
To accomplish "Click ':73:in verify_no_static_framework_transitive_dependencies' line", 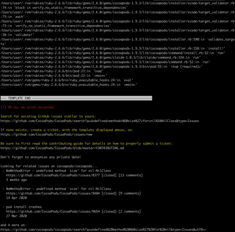I will [55, 26].
